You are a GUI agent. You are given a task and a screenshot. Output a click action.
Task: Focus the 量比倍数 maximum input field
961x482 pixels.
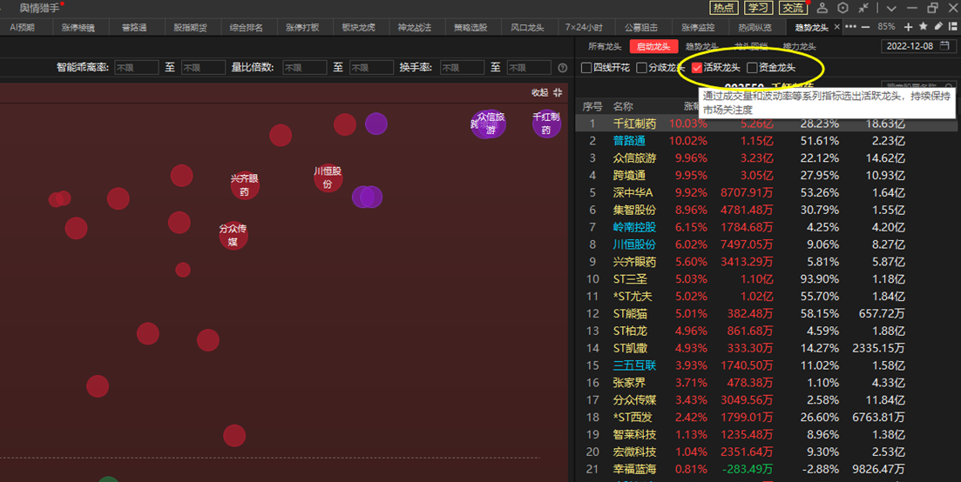pyautogui.click(x=371, y=67)
